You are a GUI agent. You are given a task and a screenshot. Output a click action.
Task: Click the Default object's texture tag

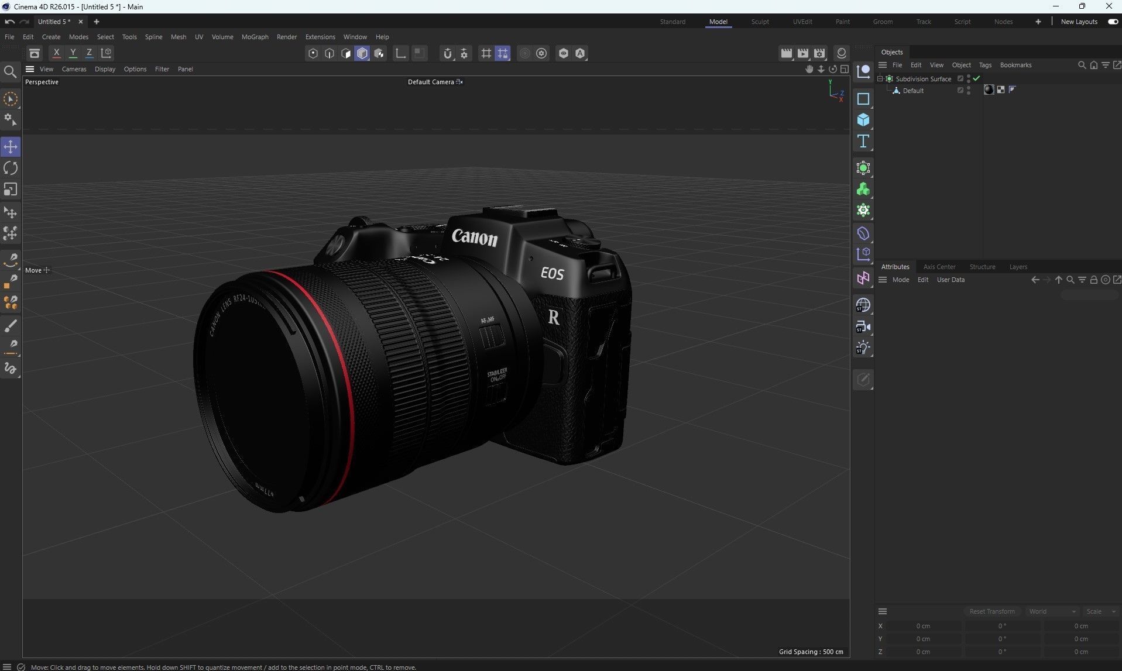(1001, 90)
